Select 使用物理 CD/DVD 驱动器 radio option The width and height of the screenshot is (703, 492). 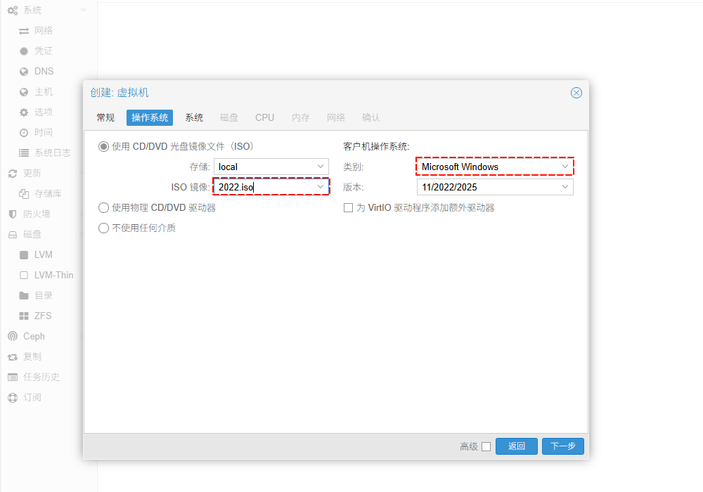pos(104,208)
